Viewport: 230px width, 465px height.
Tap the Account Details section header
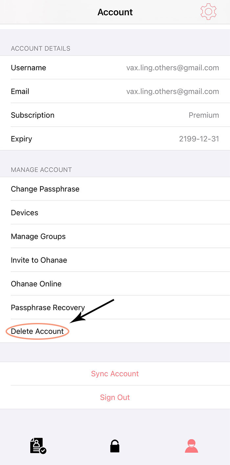tap(41, 48)
